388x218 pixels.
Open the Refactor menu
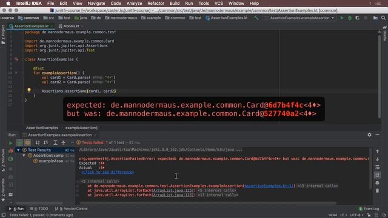(x=156, y=4)
